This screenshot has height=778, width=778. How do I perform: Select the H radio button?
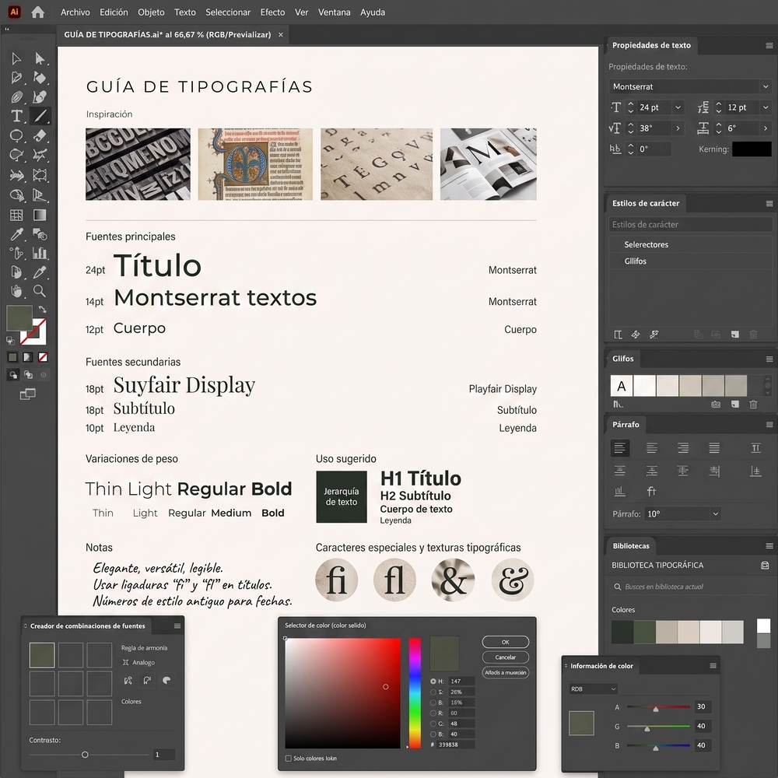tap(433, 682)
